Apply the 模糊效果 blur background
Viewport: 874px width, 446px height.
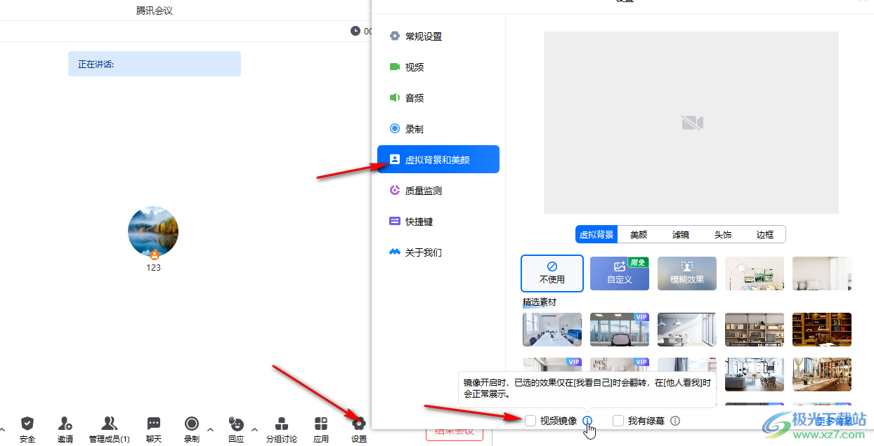click(x=687, y=273)
